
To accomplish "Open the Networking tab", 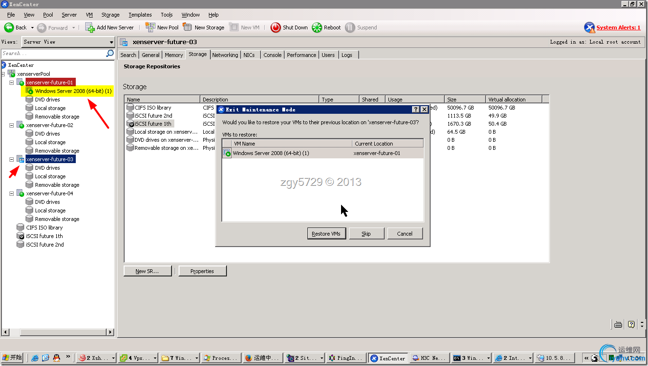I will pos(225,55).
